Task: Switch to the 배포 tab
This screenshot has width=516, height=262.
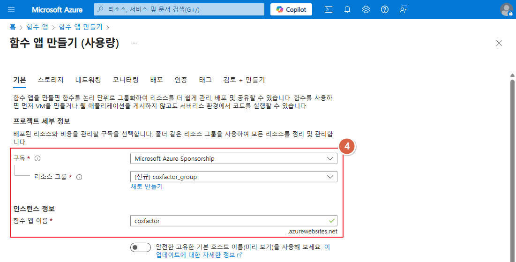Action: pos(157,80)
